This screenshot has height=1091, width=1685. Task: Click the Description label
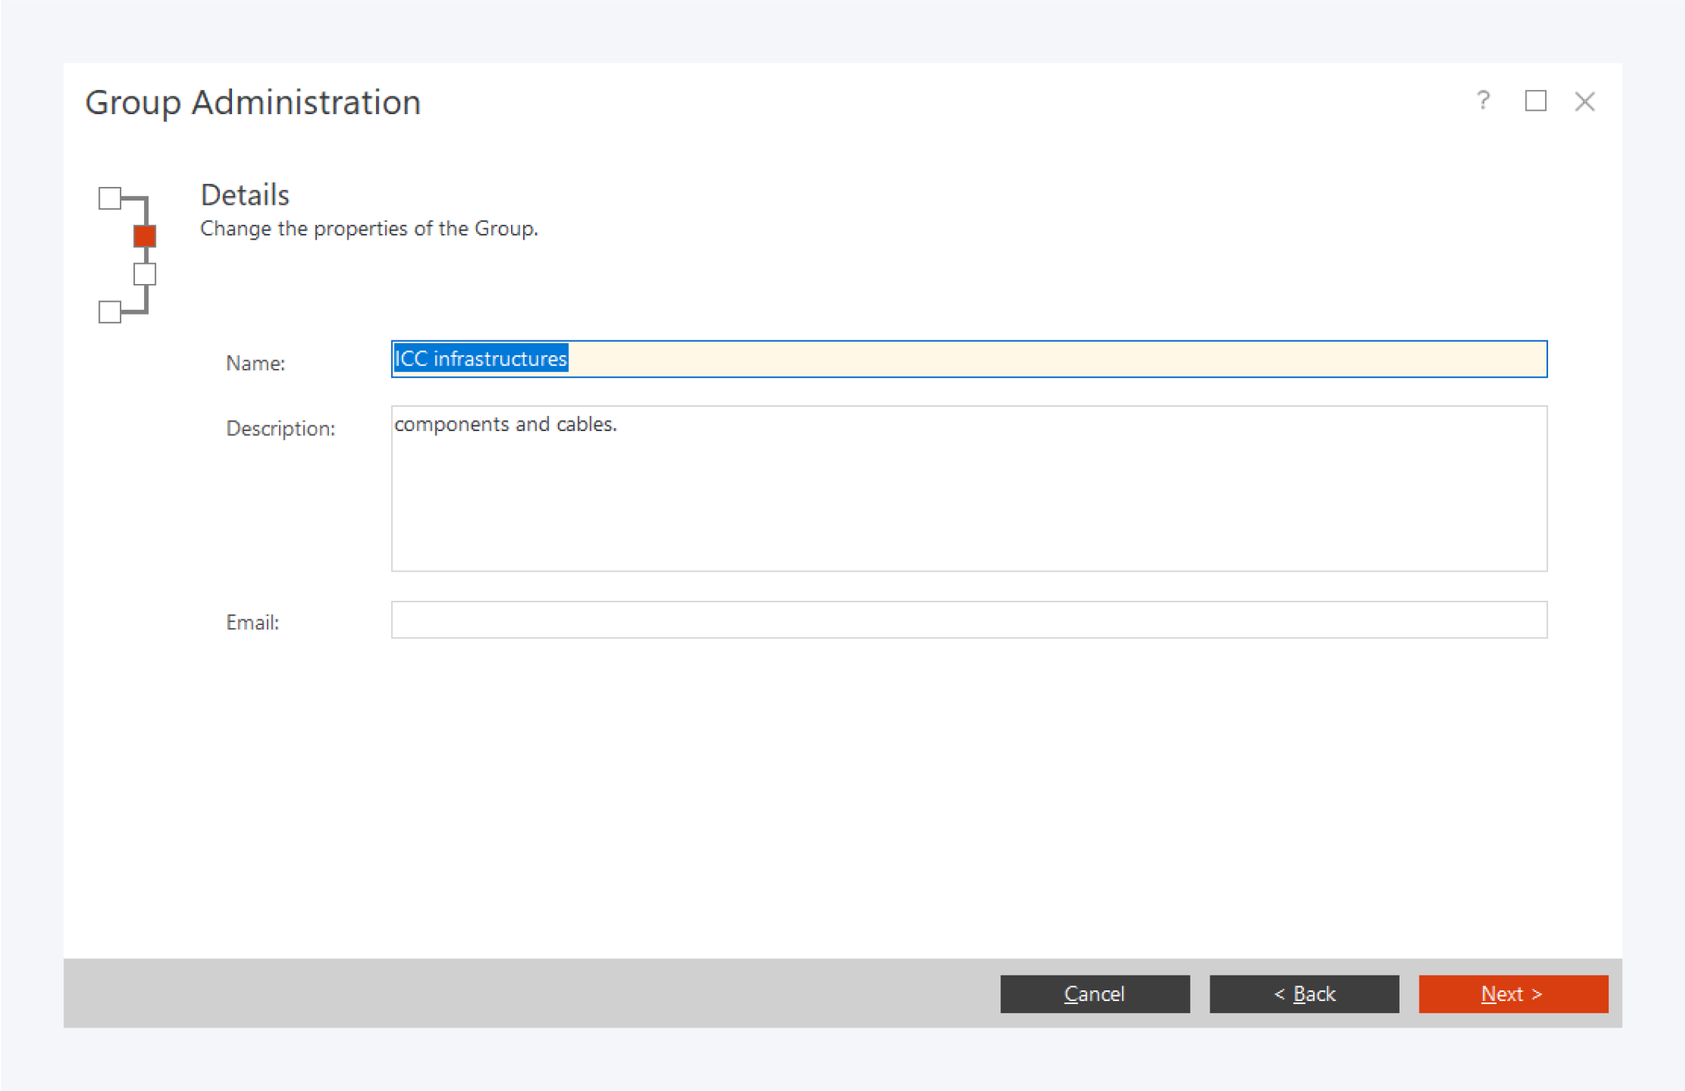[280, 428]
